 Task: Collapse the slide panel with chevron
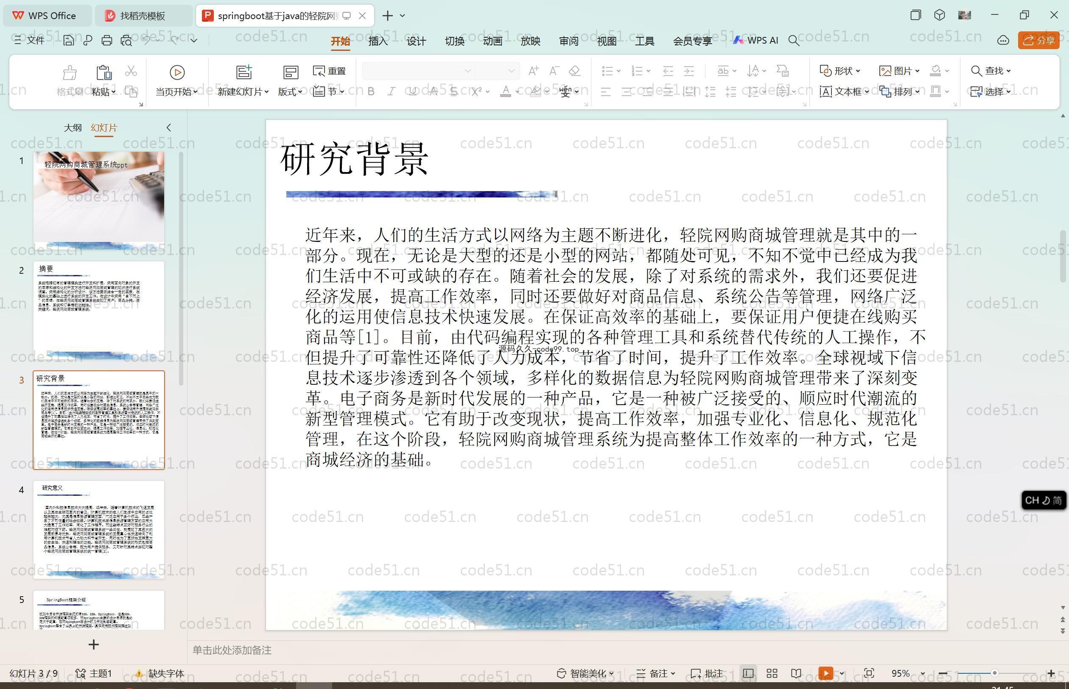168,128
